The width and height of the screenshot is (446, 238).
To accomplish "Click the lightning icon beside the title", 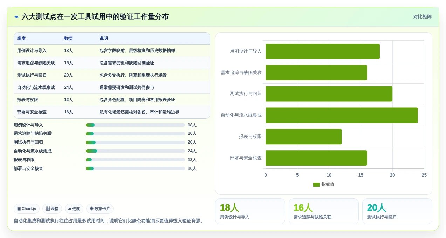I will (16, 17).
